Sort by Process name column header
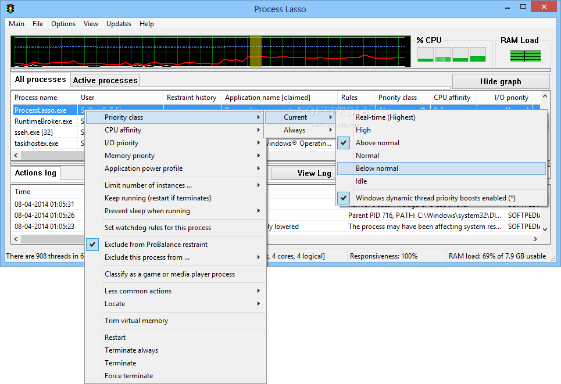The height and width of the screenshot is (384, 561). pos(44,97)
